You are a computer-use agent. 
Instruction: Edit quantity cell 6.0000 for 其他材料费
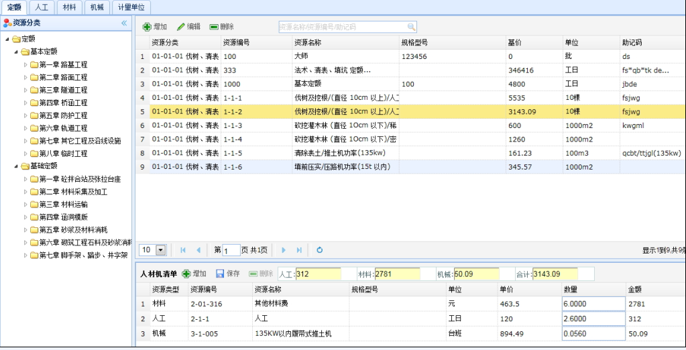593,304
